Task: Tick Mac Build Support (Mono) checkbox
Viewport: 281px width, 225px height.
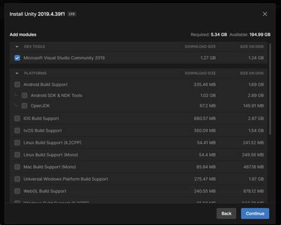Action: (x=17, y=167)
